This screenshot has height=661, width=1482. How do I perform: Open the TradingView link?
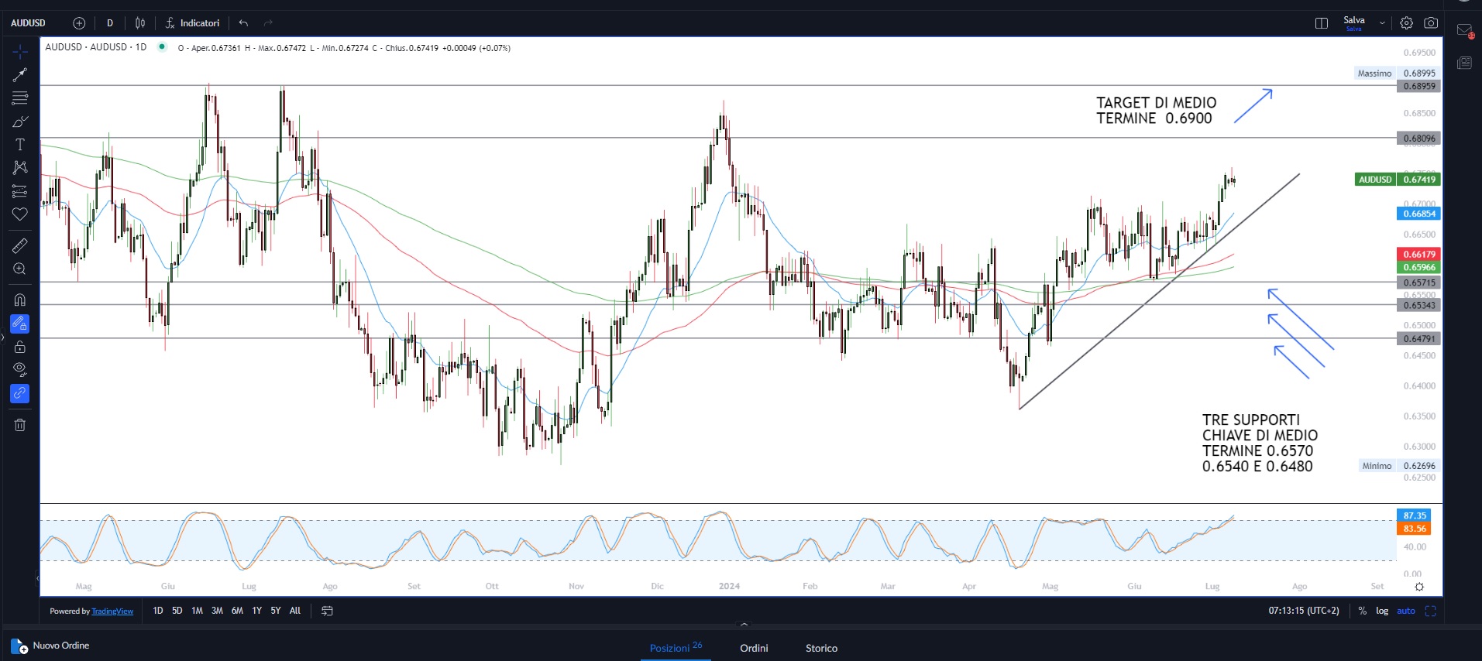[x=112, y=611]
